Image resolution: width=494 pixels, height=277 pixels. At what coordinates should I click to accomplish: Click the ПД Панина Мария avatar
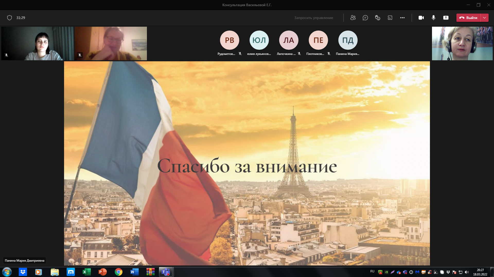[348, 40]
